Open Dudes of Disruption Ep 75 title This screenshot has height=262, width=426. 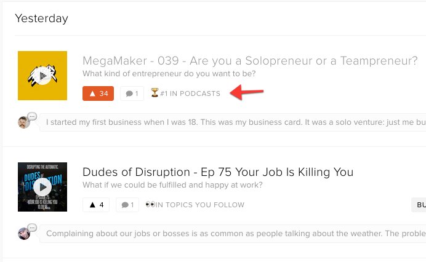point(218,172)
